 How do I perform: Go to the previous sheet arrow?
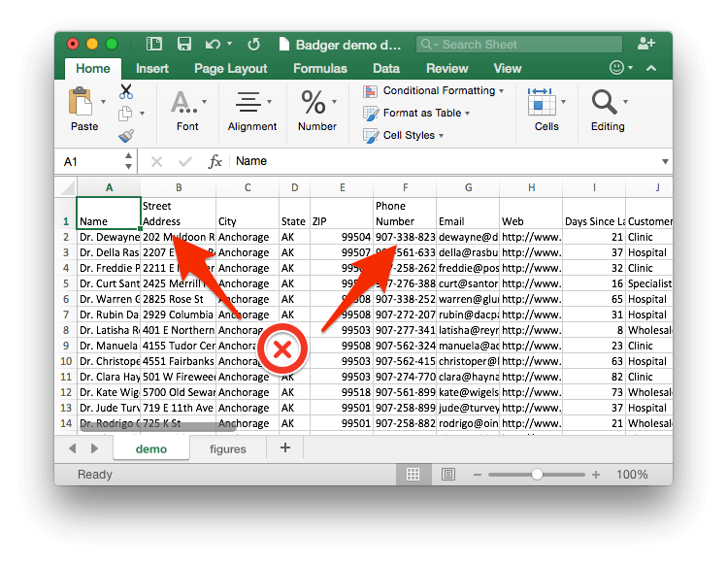pyautogui.click(x=73, y=448)
